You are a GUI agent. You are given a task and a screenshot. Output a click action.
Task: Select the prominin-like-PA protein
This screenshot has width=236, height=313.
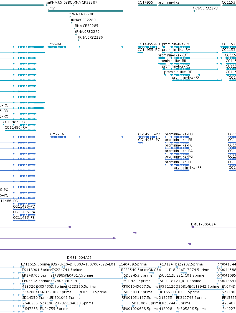177,154
